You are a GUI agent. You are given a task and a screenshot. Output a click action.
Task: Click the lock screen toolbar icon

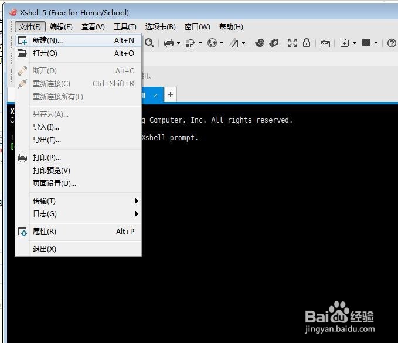click(x=307, y=43)
